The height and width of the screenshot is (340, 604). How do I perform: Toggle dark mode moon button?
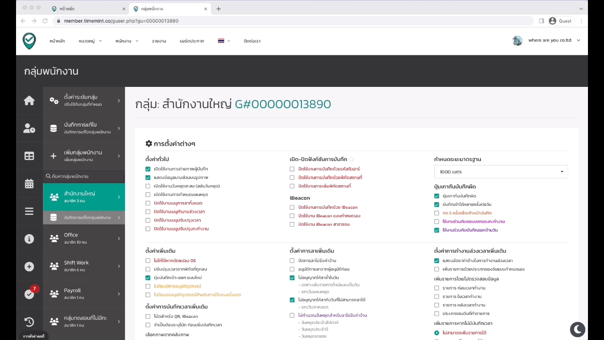pyautogui.click(x=578, y=329)
